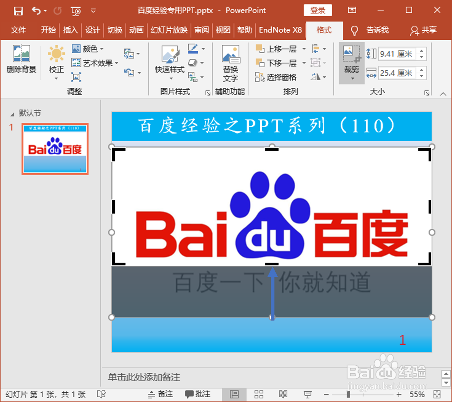This screenshot has height=402, width=452.
Task: Open the 校正 corrections menu
Action: [x=56, y=63]
